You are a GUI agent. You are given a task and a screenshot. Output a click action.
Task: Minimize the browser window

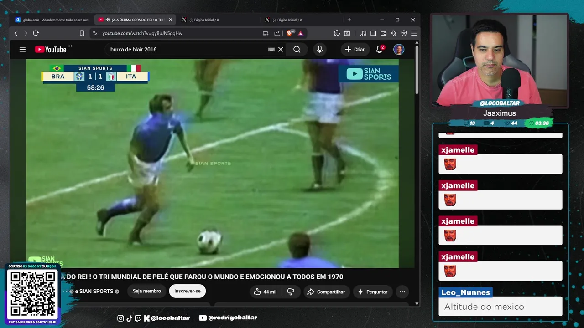pyautogui.click(x=382, y=20)
